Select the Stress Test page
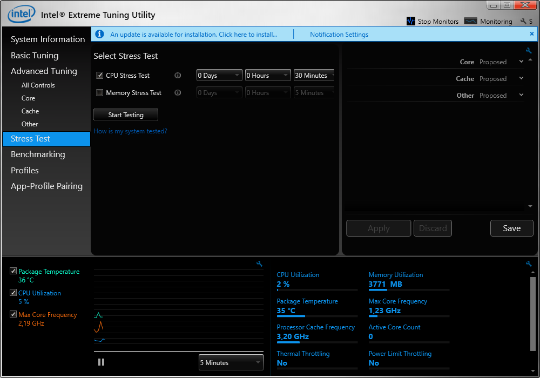The height and width of the screenshot is (378, 540). point(46,139)
